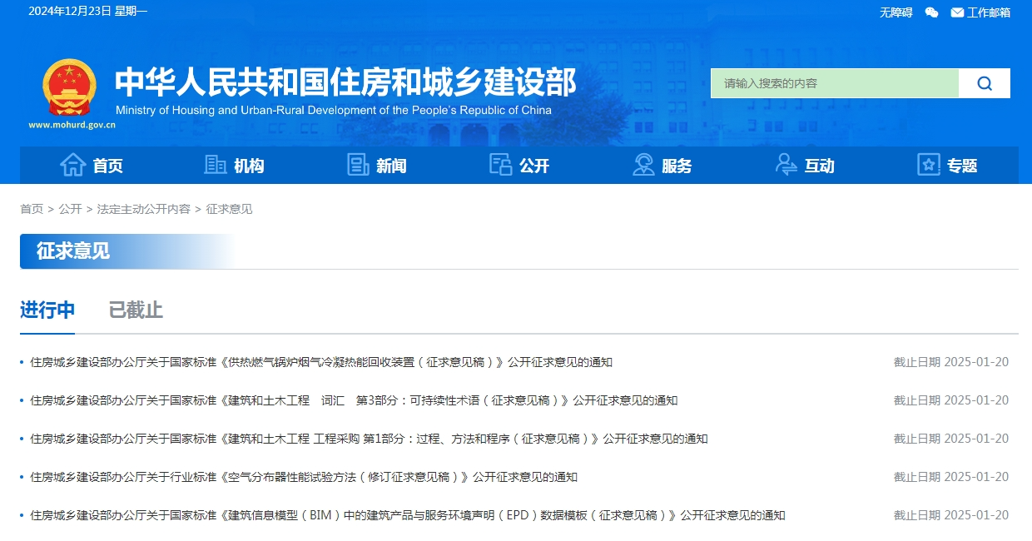This screenshot has height=541, width=1032.
Task: Click the national emblem logo
Action: [x=70, y=87]
